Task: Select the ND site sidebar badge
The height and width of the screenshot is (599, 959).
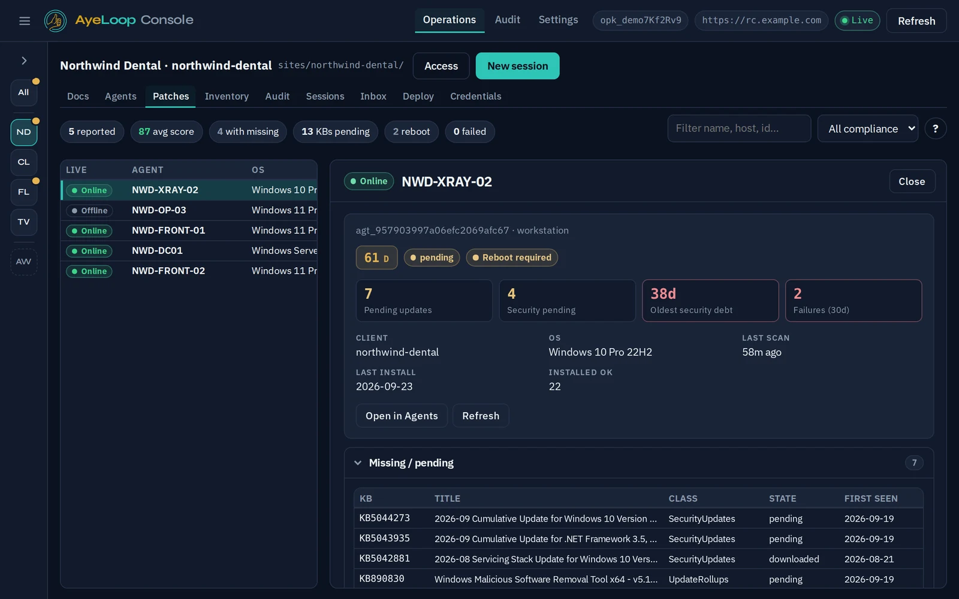Action: (x=24, y=132)
